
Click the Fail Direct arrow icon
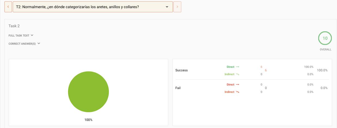tap(238, 84)
